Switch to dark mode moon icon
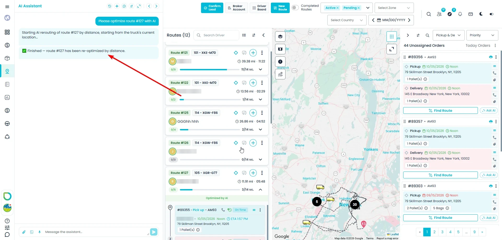This screenshot has width=502, height=240. pos(481,14)
